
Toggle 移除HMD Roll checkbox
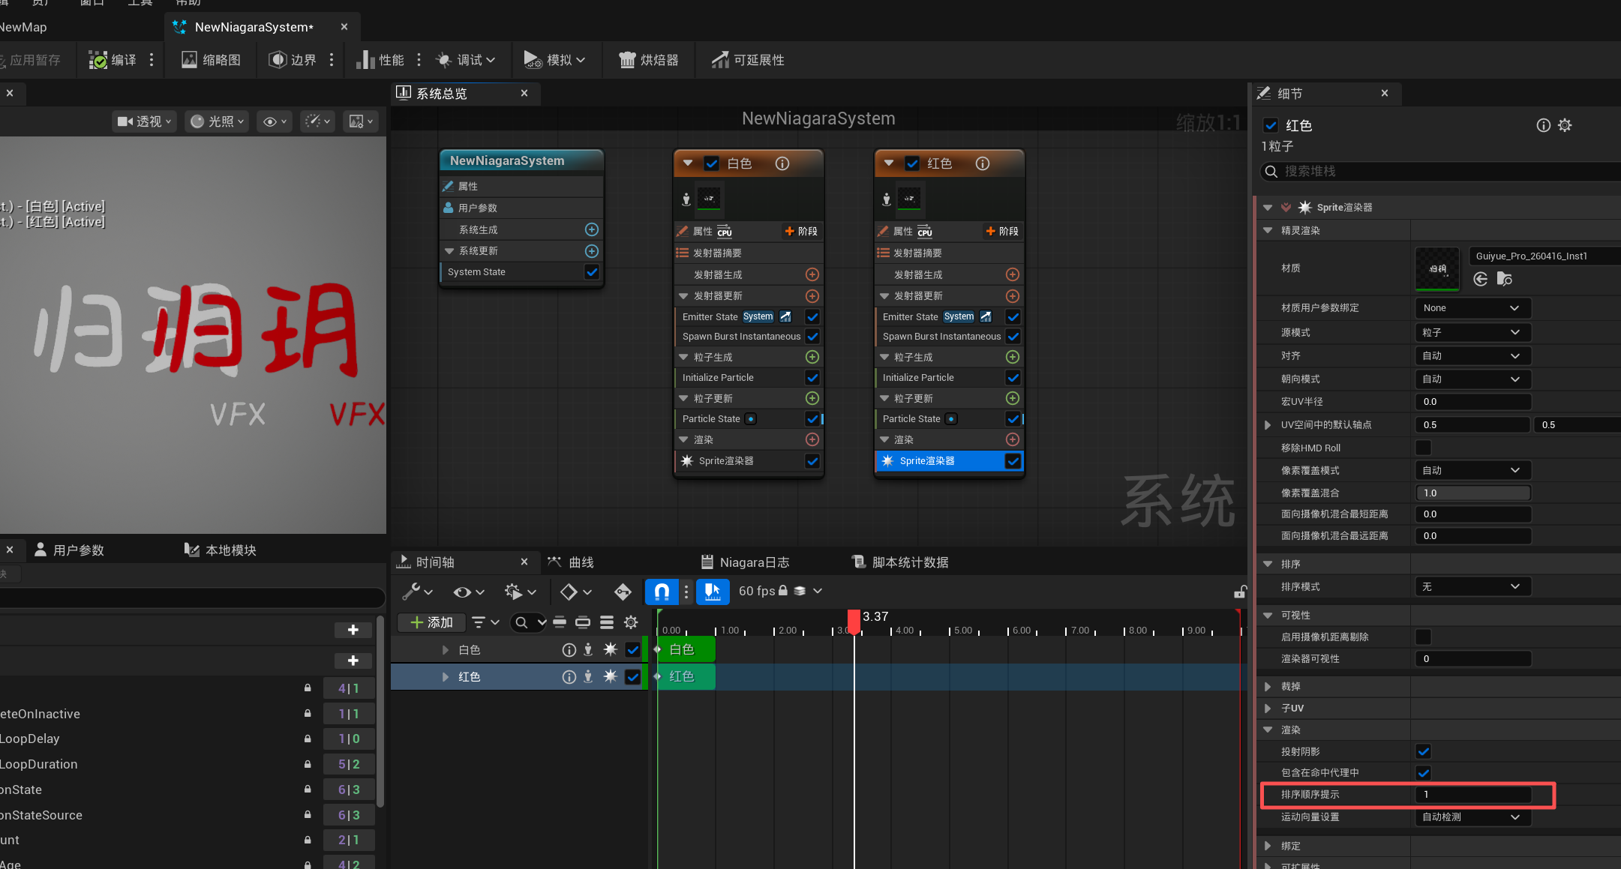click(1423, 448)
